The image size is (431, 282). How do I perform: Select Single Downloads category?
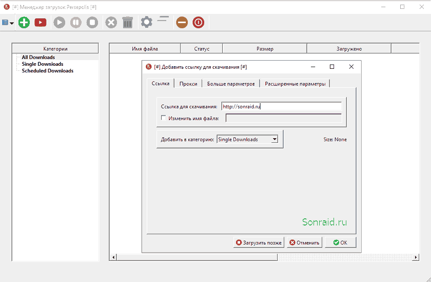43,64
